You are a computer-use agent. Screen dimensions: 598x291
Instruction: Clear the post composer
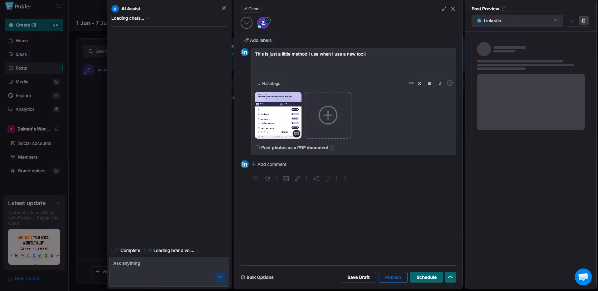pos(251,9)
